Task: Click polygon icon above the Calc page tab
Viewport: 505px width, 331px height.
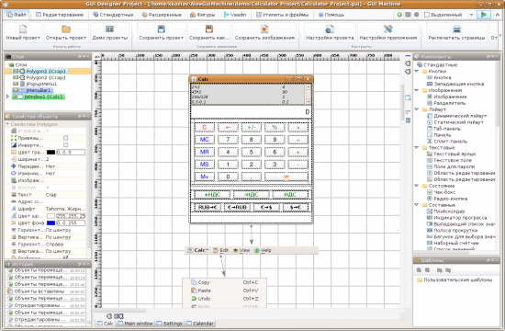Action: tap(109, 316)
